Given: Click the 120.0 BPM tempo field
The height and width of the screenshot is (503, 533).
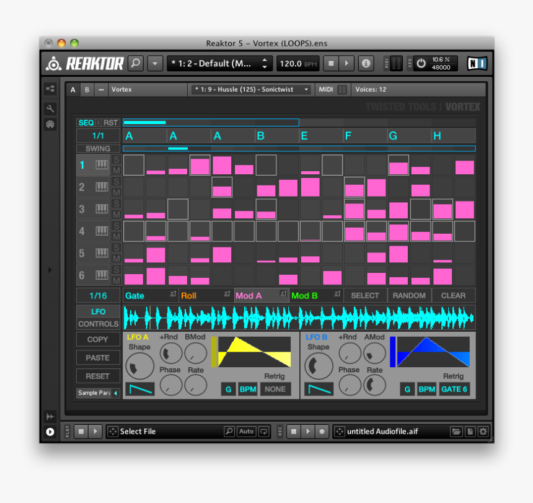Looking at the screenshot, I should 297,64.
